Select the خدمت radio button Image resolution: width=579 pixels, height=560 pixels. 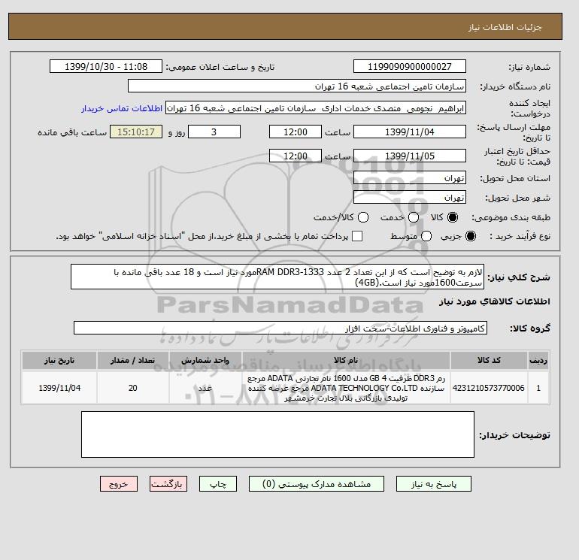pyautogui.click(x=414, y=217)
